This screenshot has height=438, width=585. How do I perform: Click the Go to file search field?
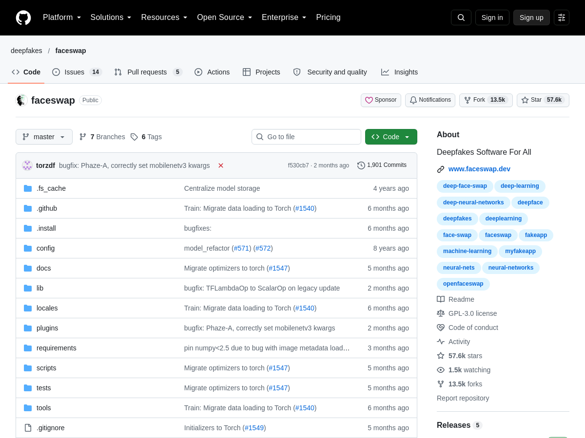tap(306, 137)
